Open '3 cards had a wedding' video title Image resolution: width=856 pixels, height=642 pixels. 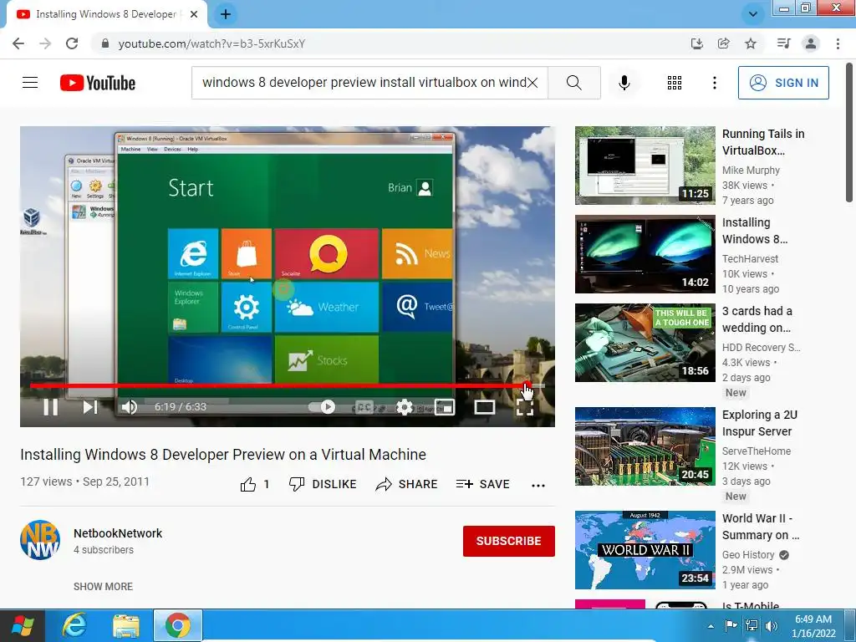point(757,319)
